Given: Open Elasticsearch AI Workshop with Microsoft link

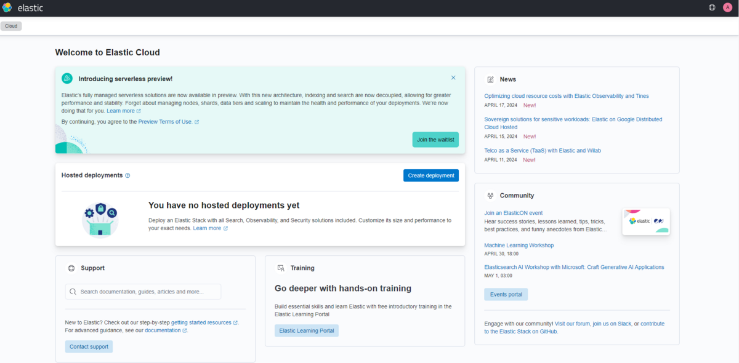Looking at the screenshot, I should coord(575,268).
